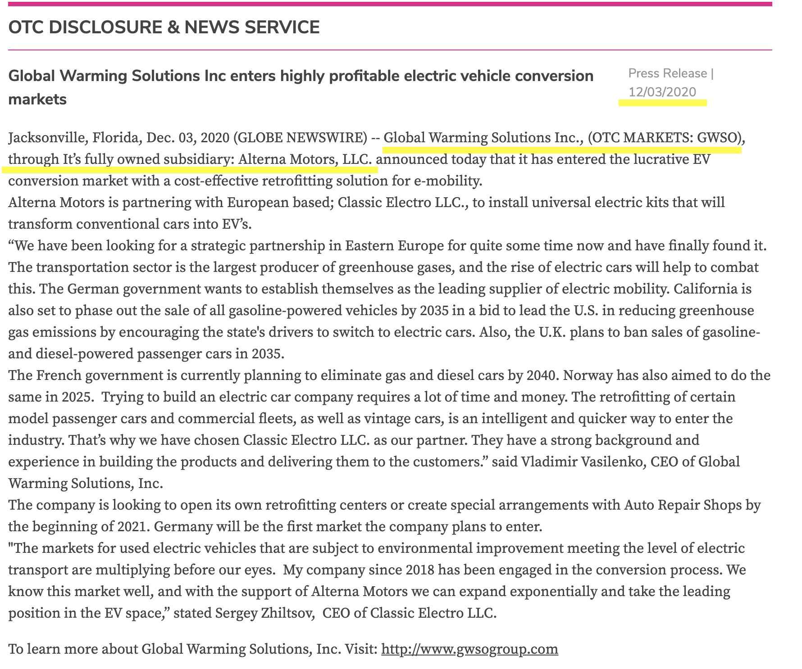Click the line starting 'We have been looking for a strategic'
The width and height of the screenshot is (802, 669).
pos(387,245)
